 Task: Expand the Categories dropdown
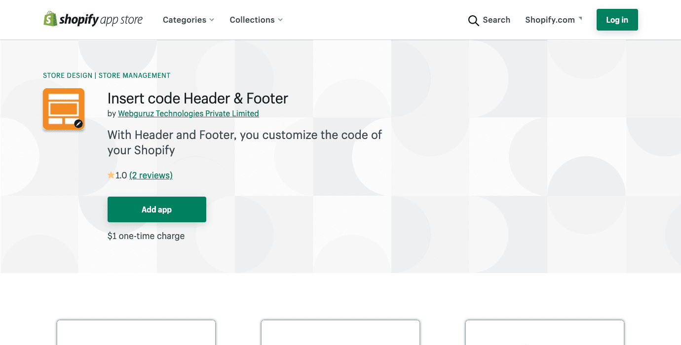point(188,20)
